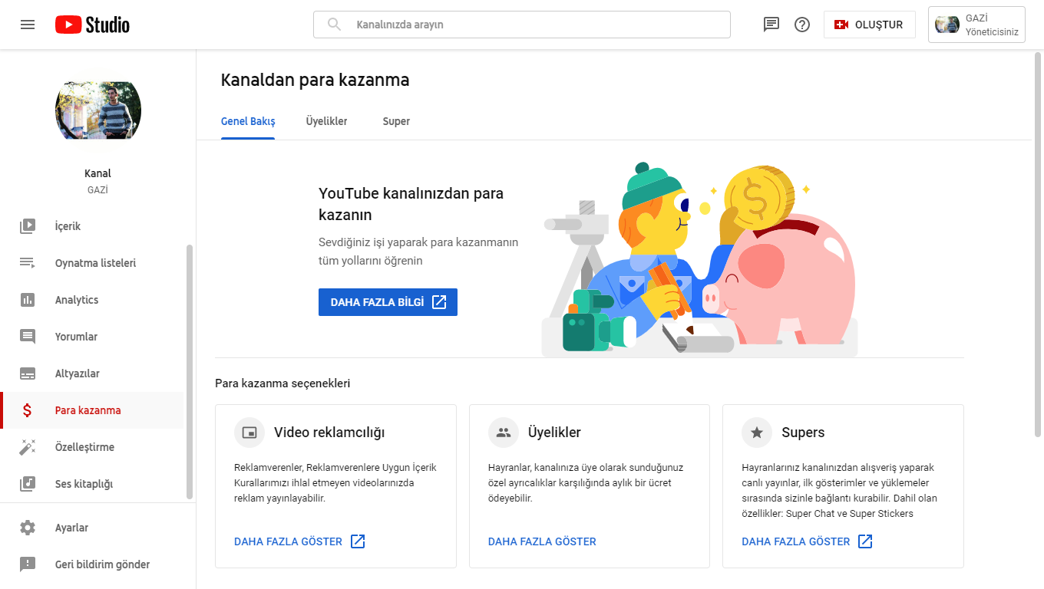Open the comments feedback icon in header
The height and width of the screenshot is (589, 1044).
771,25
